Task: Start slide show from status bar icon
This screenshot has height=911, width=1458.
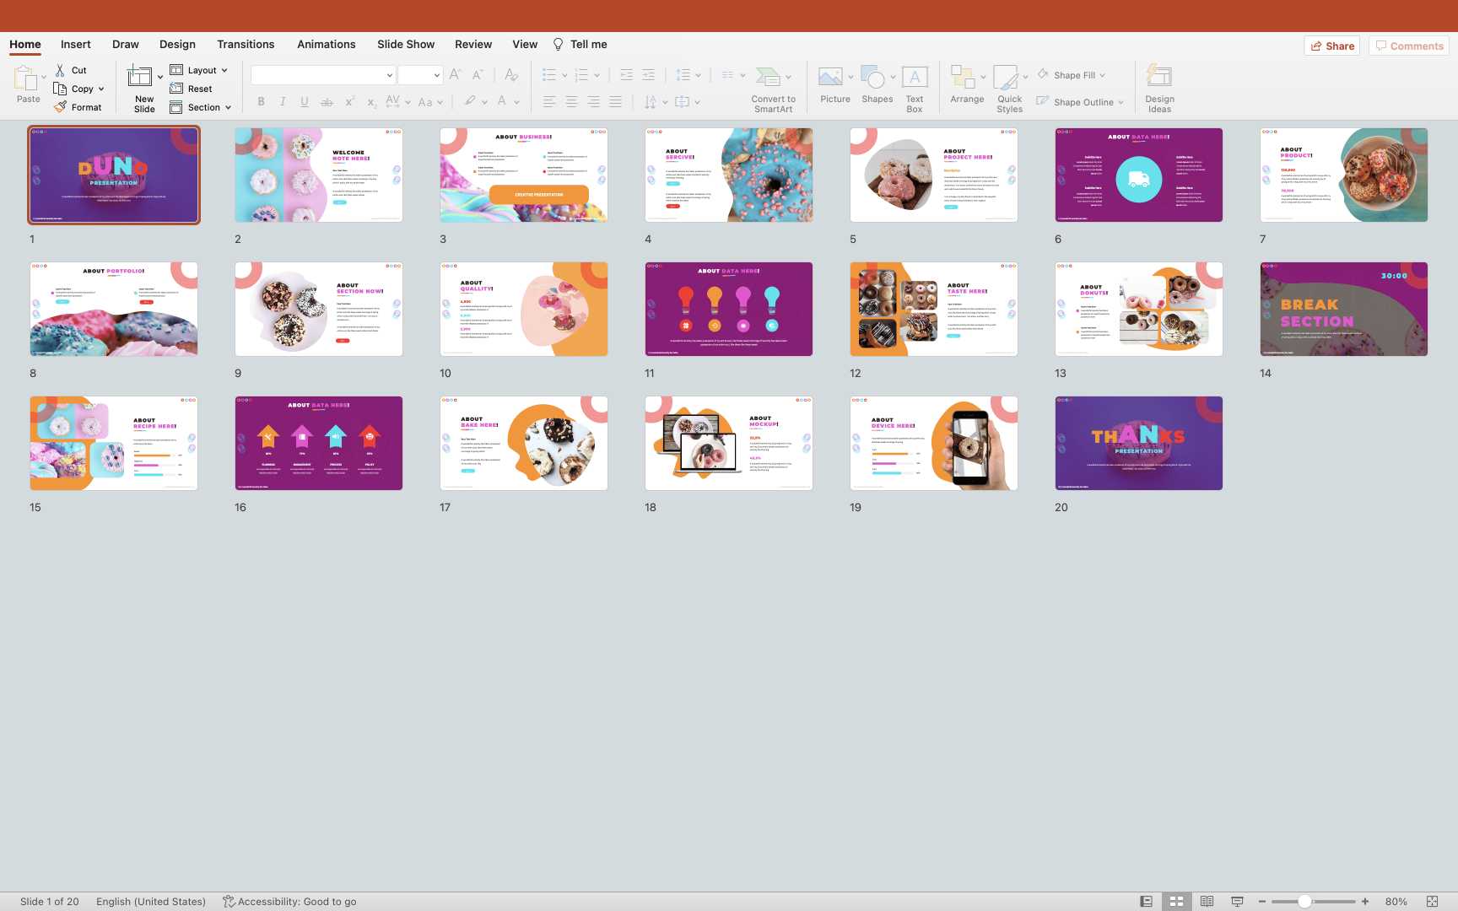Action: tap(1237, 901)
